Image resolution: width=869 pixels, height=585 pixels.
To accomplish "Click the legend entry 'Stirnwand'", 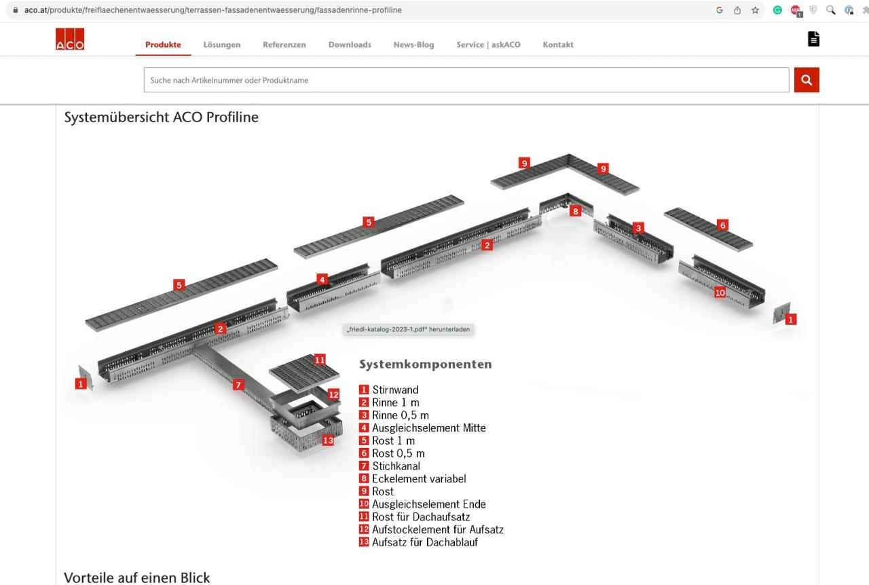I will point(395,390).
